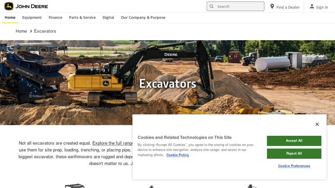Viewport: 335px width, 188px height.
Task: Open the Finance menu
Action: click(55, 18)
